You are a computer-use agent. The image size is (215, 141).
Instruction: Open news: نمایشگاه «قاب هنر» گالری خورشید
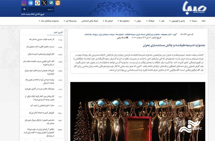39,89
